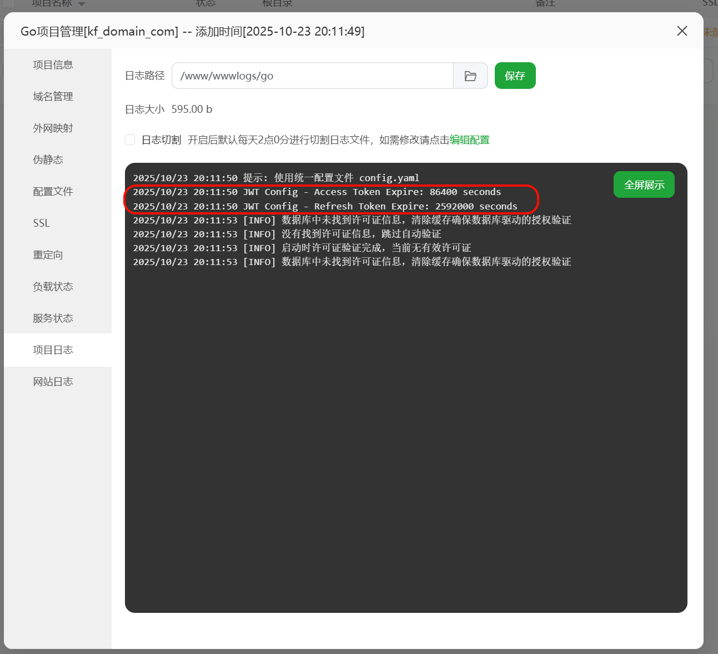Open the 重定向 tab
The height and width of the screenshot is (654, 718).
click(48, 255)
